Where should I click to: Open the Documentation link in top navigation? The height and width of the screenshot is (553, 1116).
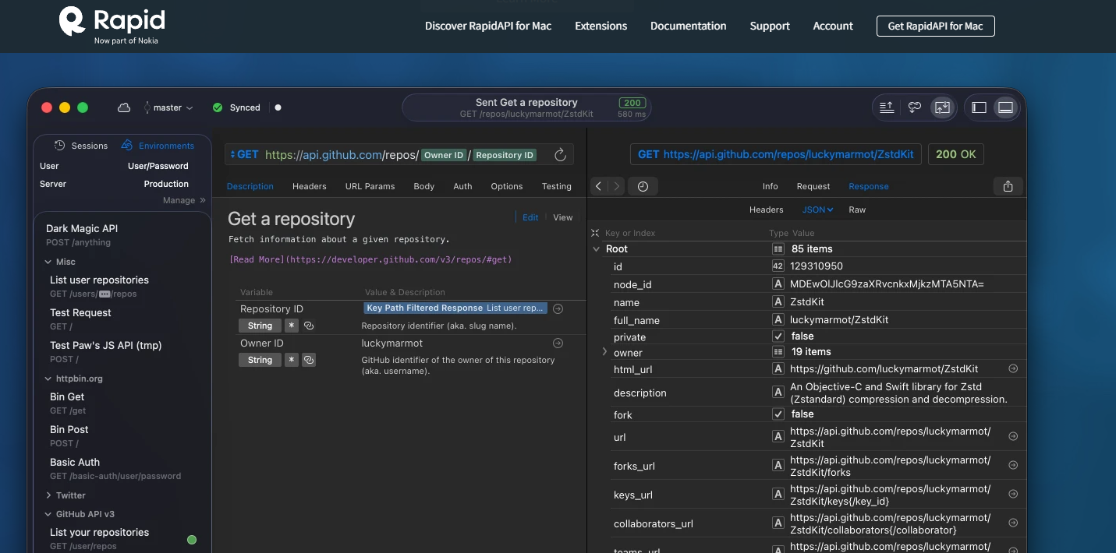coord(688,26)
